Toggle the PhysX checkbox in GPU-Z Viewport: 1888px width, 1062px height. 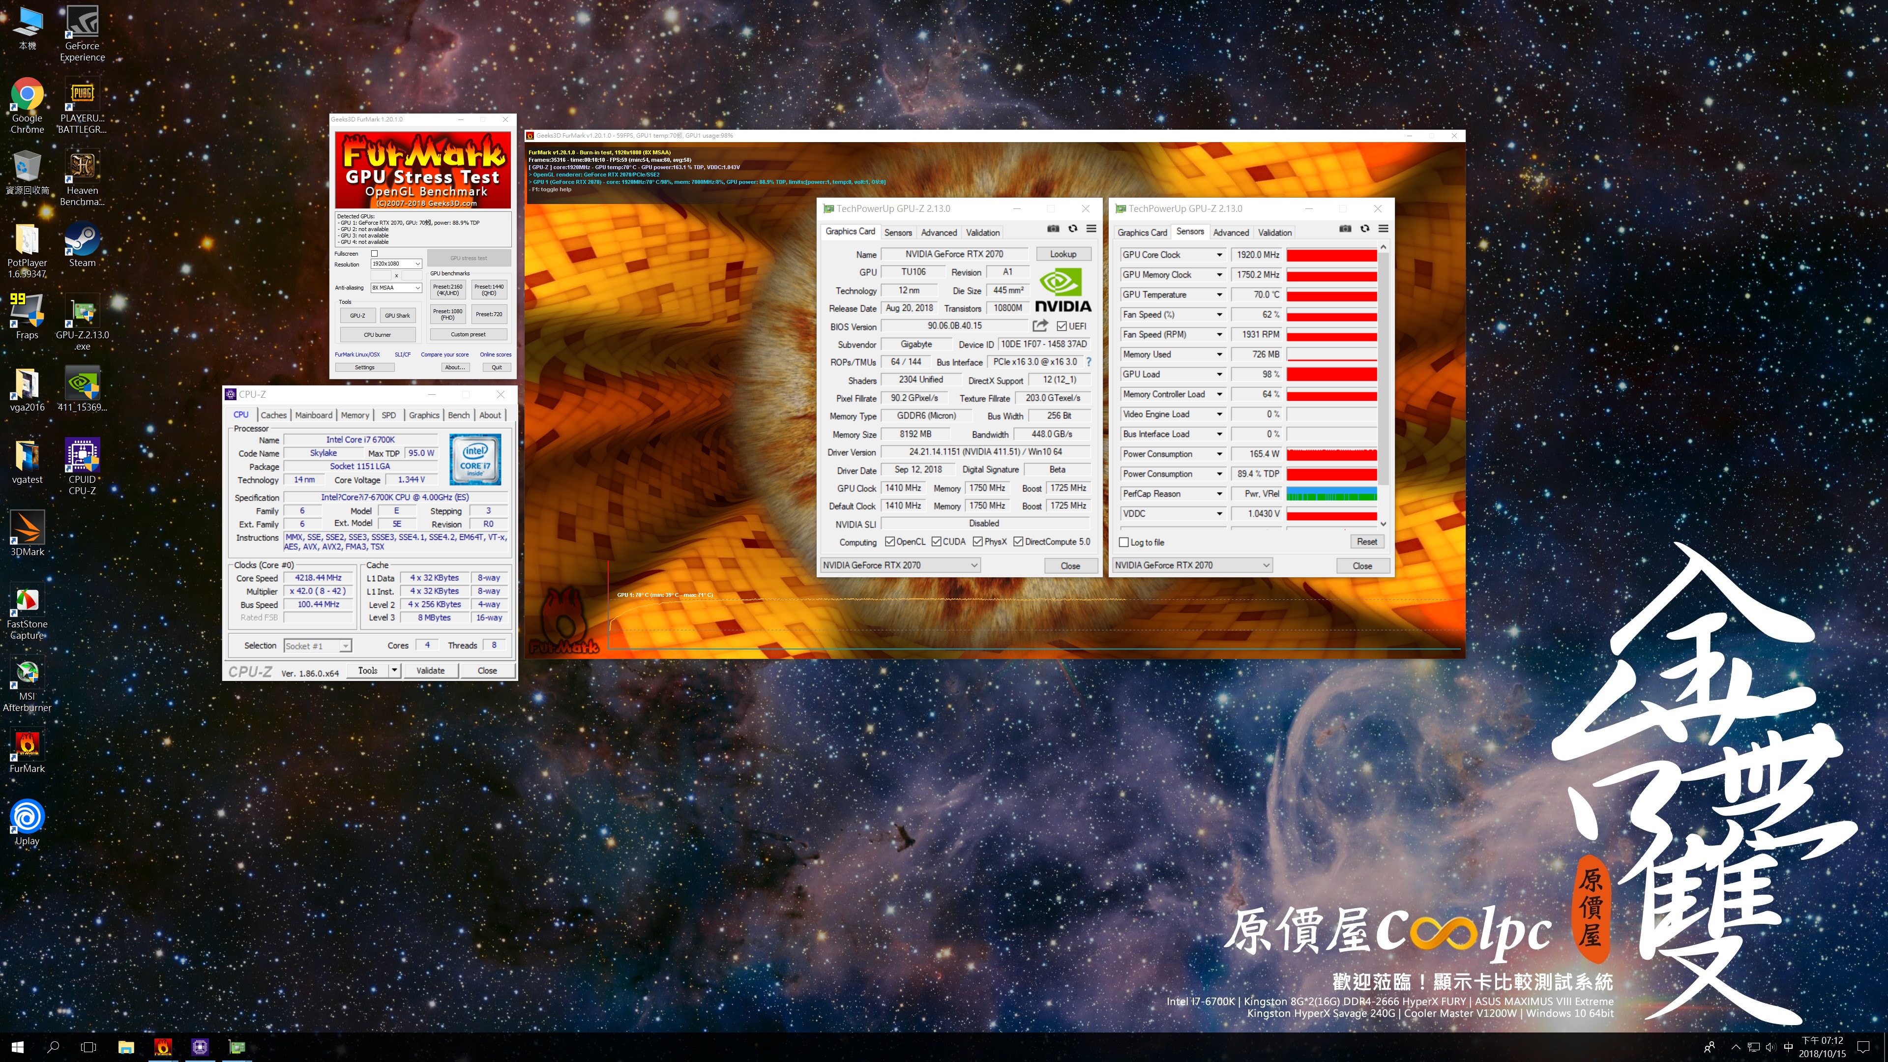click(978, 542)
